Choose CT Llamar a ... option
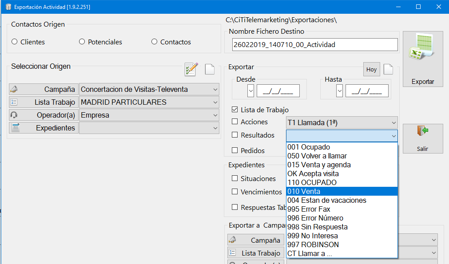449x264 pixels. [x=342, y=253]
